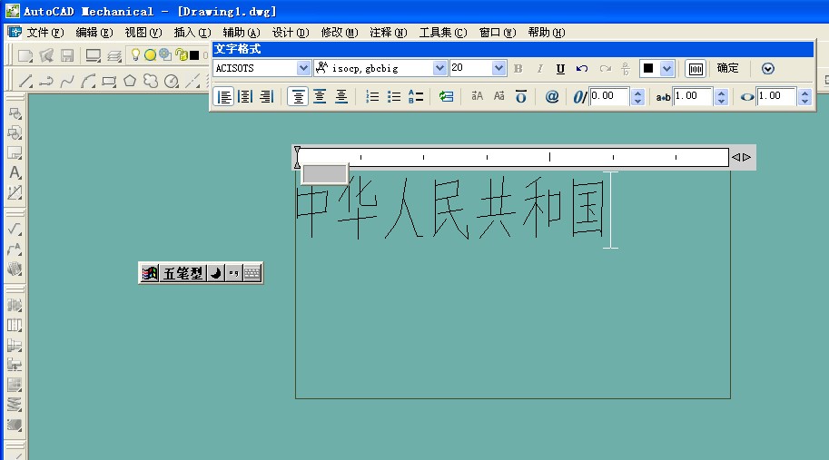Open the 工具集(C) menu

click(443, 33)
